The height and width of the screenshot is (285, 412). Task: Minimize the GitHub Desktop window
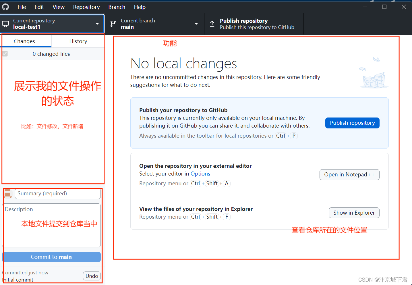click(x=365, y=7)
